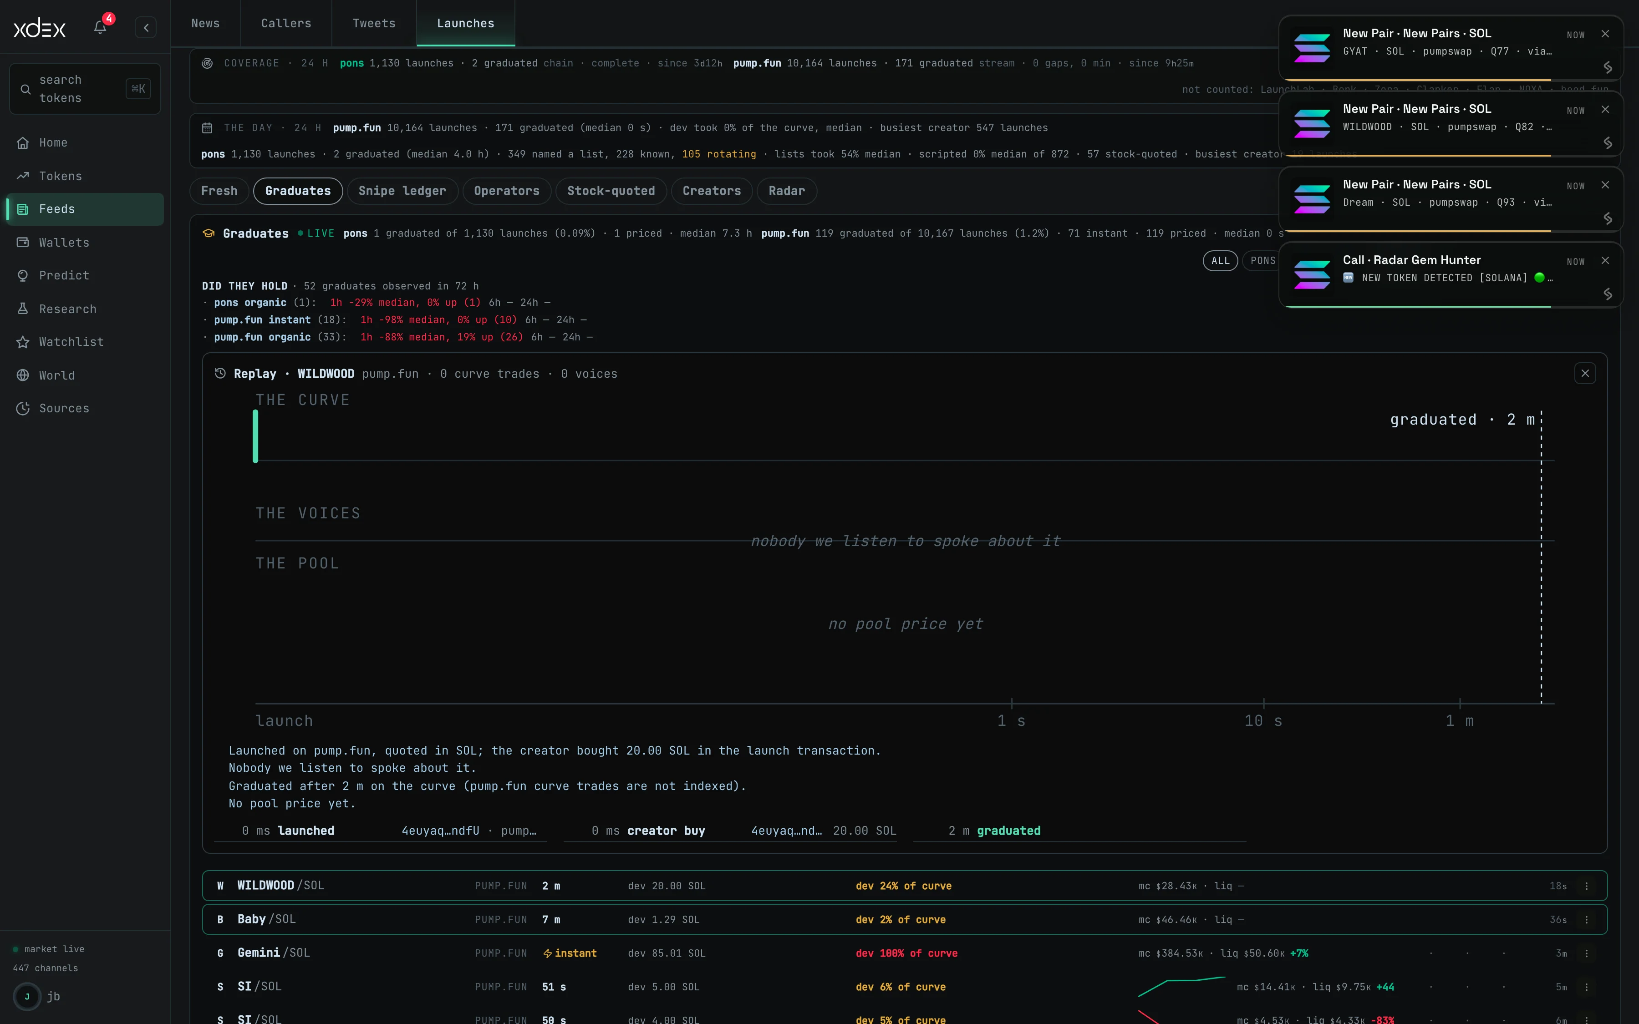Switch to the Callers tab
The height and width of the screenshot is (1024, 1639).
286,23
